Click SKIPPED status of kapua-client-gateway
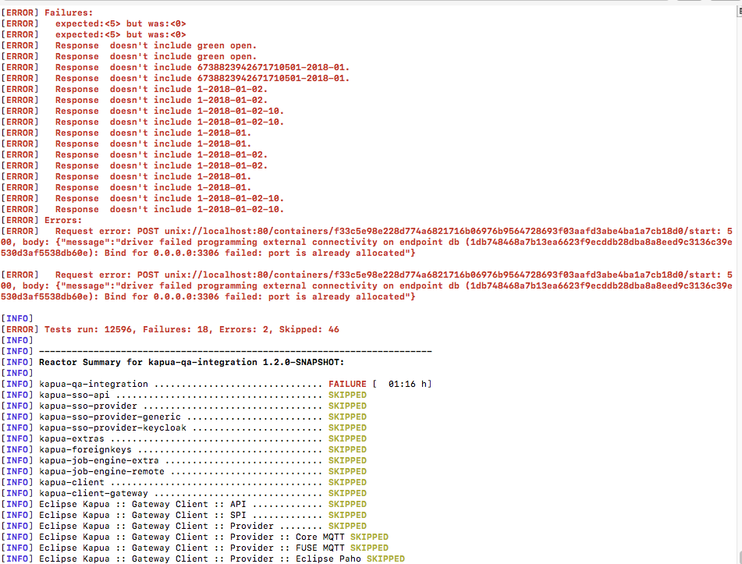The image size is (742, 564). 347,493
